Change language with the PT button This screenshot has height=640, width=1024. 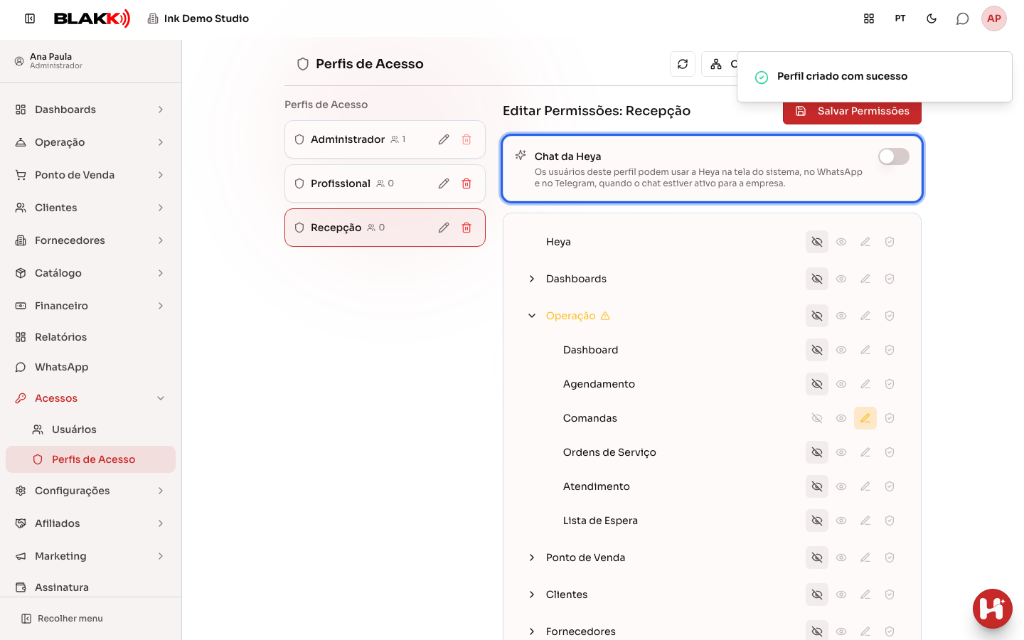coord(900,18)
